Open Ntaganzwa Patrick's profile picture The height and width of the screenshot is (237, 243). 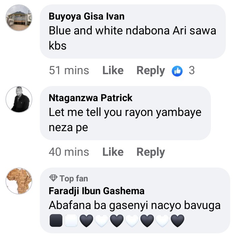(x=19, y=99)
